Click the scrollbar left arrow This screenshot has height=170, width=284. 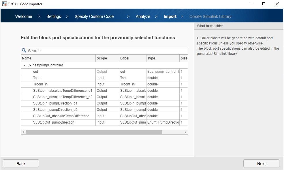click(x=23, y=132)
